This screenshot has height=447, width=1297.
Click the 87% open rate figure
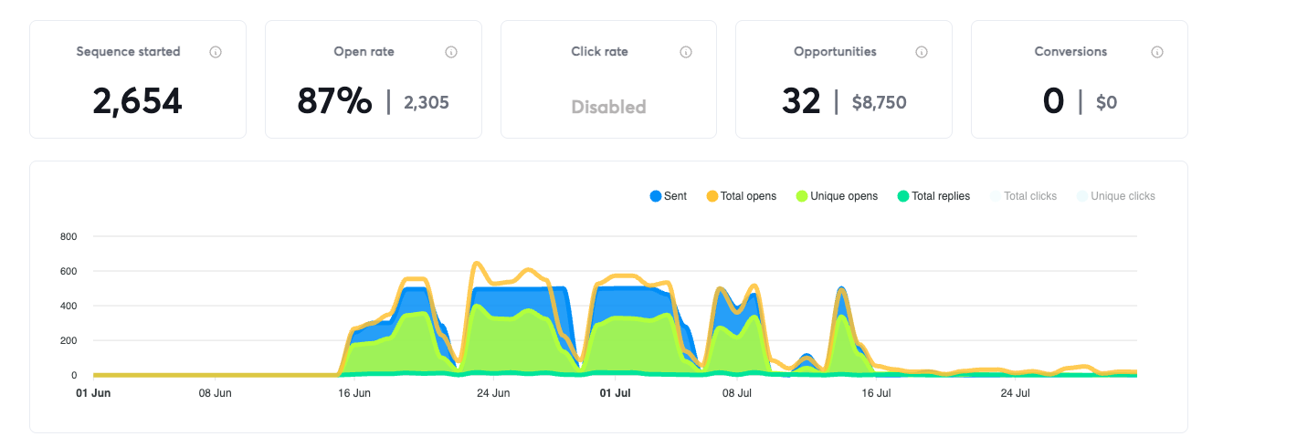point(334,101)
